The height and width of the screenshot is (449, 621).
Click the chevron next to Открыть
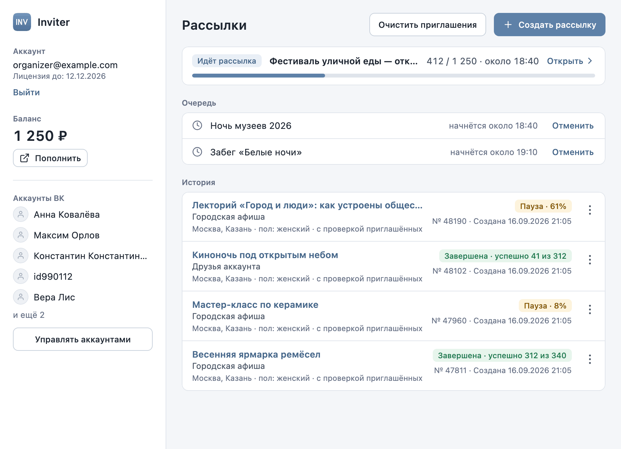click(590, 61)
